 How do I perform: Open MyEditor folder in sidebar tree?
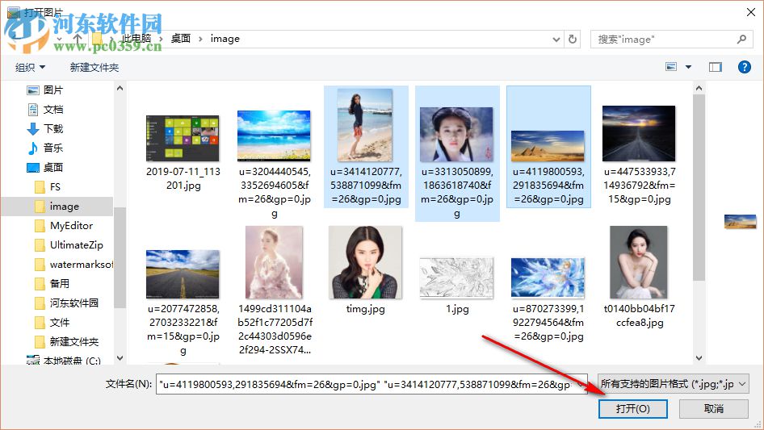click(x=71, y=226)
